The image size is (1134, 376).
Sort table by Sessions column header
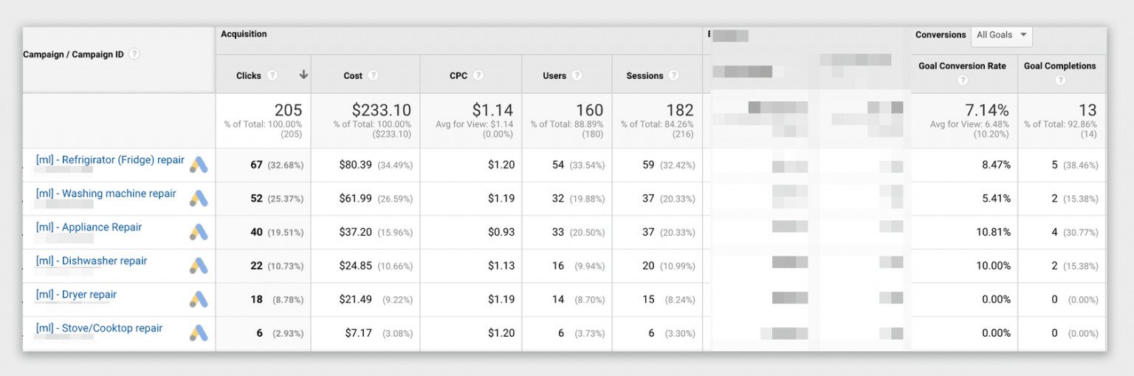point(645,75)
